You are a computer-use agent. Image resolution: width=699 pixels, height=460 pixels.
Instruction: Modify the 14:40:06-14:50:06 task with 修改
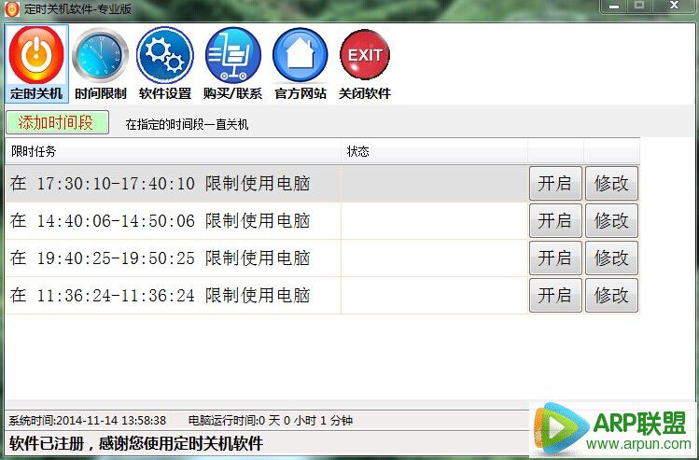[611, 220]
